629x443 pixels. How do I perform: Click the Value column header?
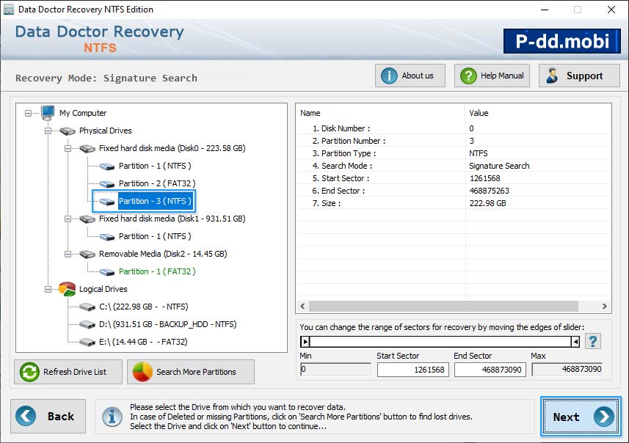click(x=538, y=113)
